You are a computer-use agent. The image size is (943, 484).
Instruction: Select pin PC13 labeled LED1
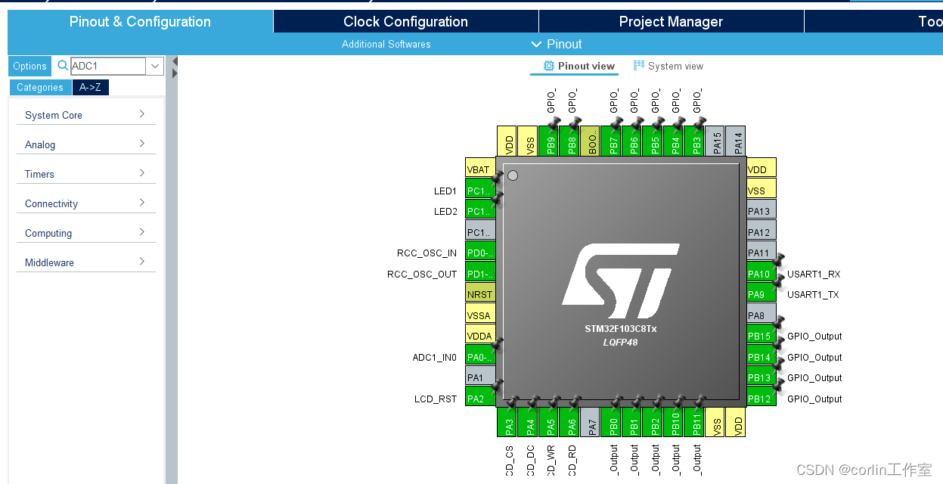(x=480, y=191)
